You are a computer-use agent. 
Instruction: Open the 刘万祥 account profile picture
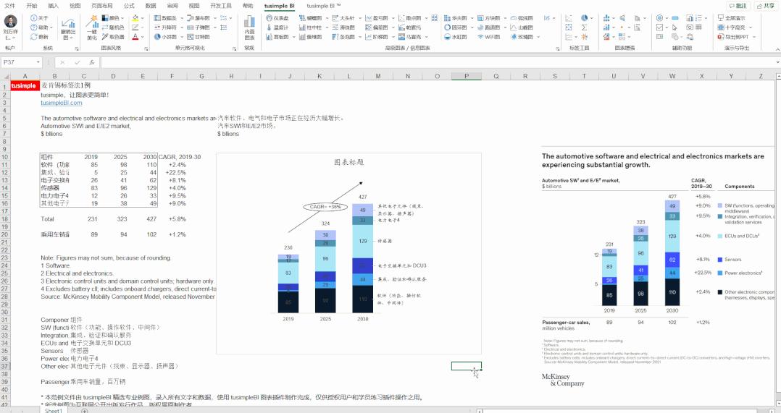(x=10, y=22)
